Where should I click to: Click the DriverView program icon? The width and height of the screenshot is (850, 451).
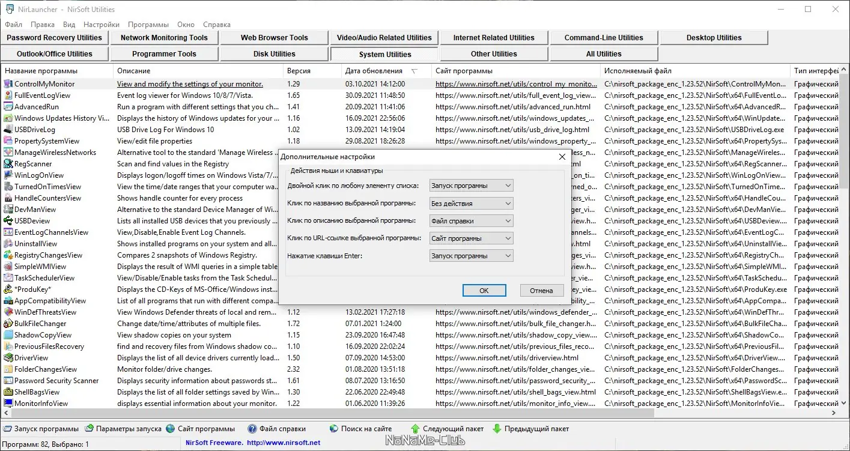tap(8, 358)
